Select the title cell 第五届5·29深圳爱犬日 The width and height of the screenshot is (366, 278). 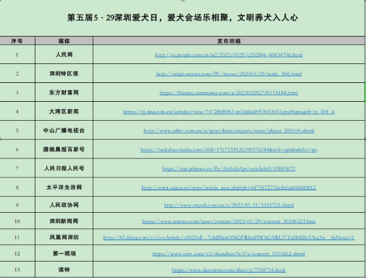(182, 18)
